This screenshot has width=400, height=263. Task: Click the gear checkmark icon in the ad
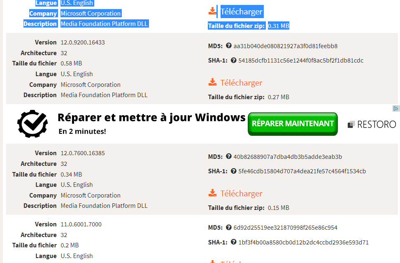tap(33, 124)
